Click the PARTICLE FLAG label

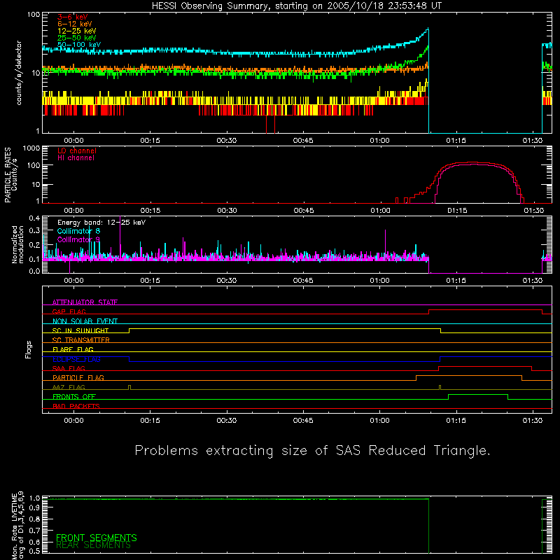pyautogui.click(x=78, y=377)
